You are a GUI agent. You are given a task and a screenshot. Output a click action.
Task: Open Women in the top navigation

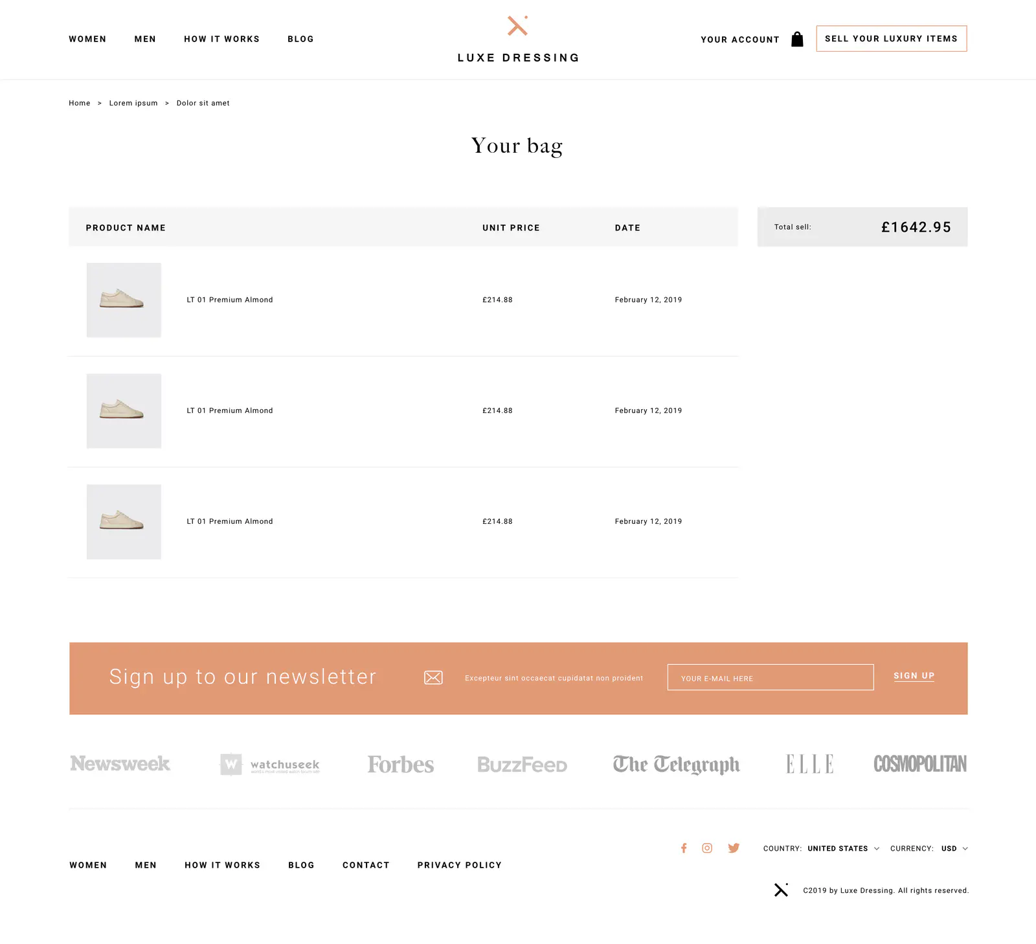pyautogui.click(x=87, y=39)
